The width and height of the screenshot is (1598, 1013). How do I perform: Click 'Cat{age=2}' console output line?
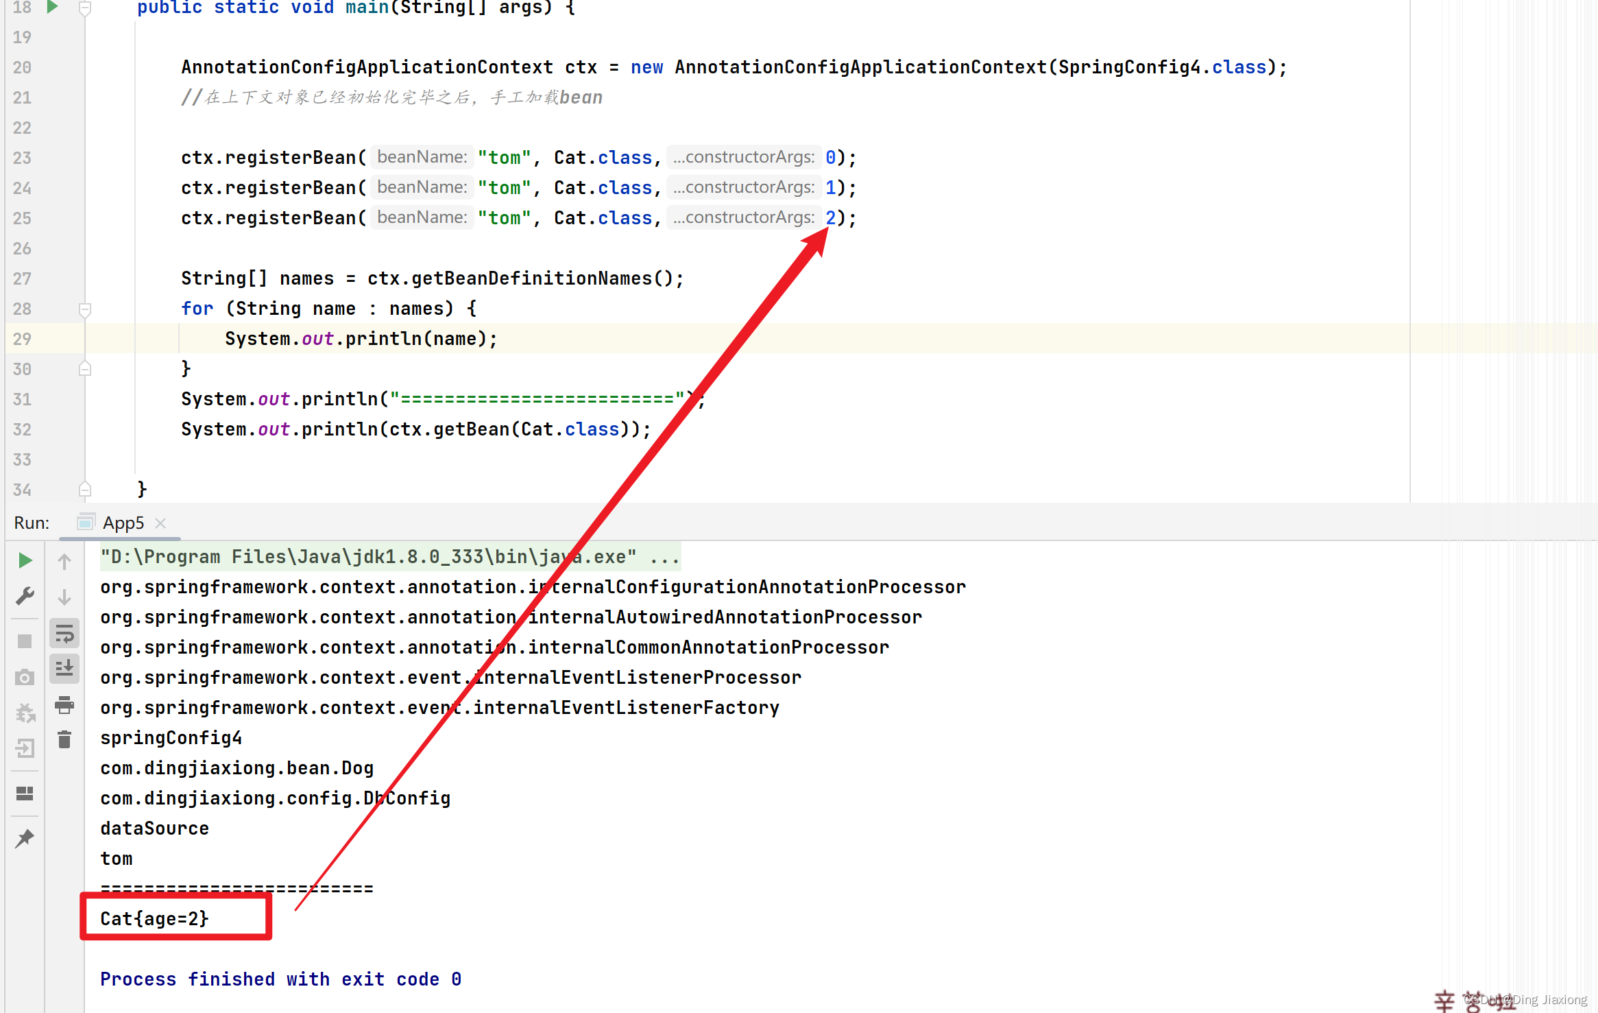(154, 919)
